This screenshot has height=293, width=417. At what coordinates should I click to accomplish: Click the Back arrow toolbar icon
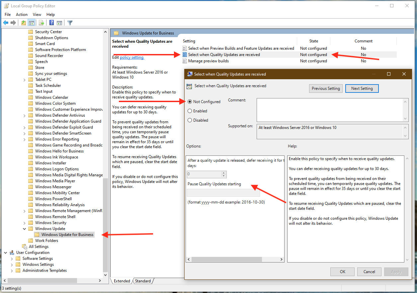pos(6,23)
